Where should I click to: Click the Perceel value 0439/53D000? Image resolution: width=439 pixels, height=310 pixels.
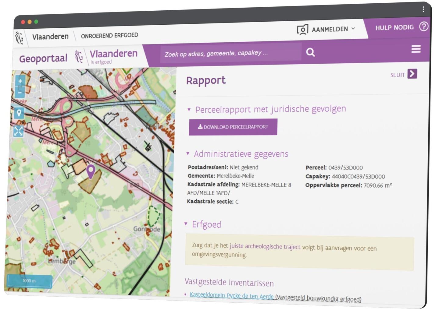tap(345, 168)
